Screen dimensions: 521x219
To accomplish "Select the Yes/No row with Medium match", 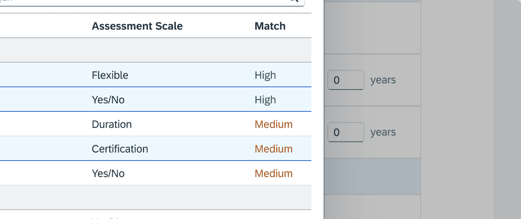I will (x=108, y=173).
